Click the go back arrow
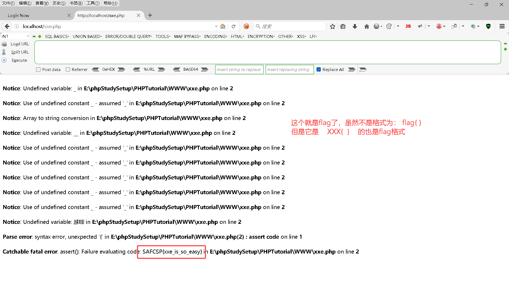The height and width of the screenshot is (302, 509). point(7,26)
